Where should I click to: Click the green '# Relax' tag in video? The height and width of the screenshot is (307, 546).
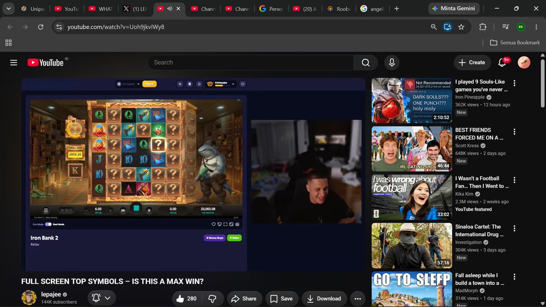point(234,238)
